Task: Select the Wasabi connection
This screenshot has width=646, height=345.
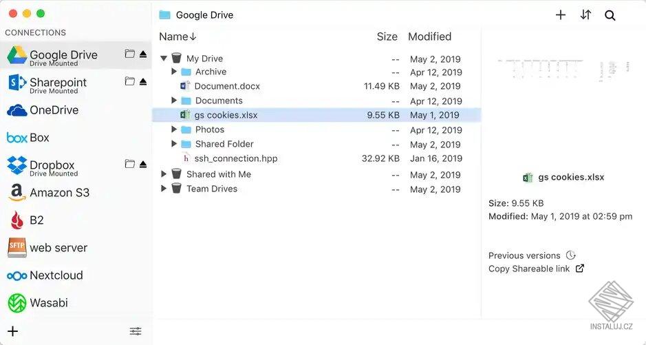Action: pos(48,303)
